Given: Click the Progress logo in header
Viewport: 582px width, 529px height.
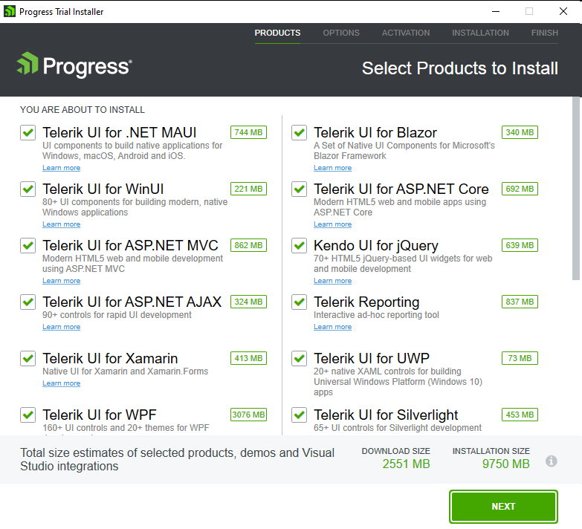Looking at the screenshot, I should point(74,66).
